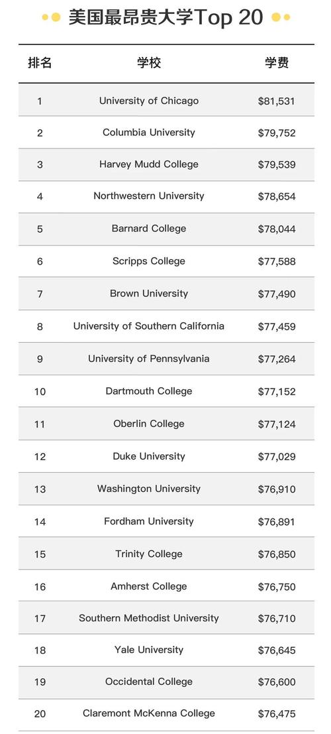331x734 pixels.
Task: Click the yellow dots left of title
Action: [x=52, y=17]
